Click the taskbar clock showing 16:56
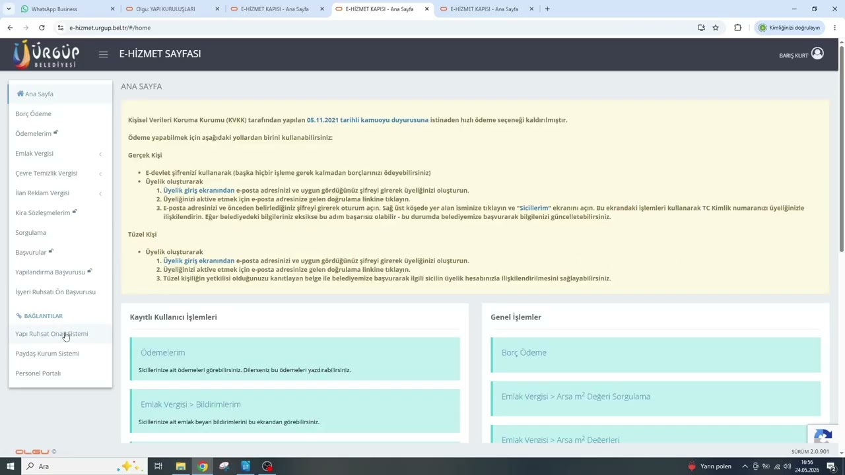 click(x=807, y=466)
